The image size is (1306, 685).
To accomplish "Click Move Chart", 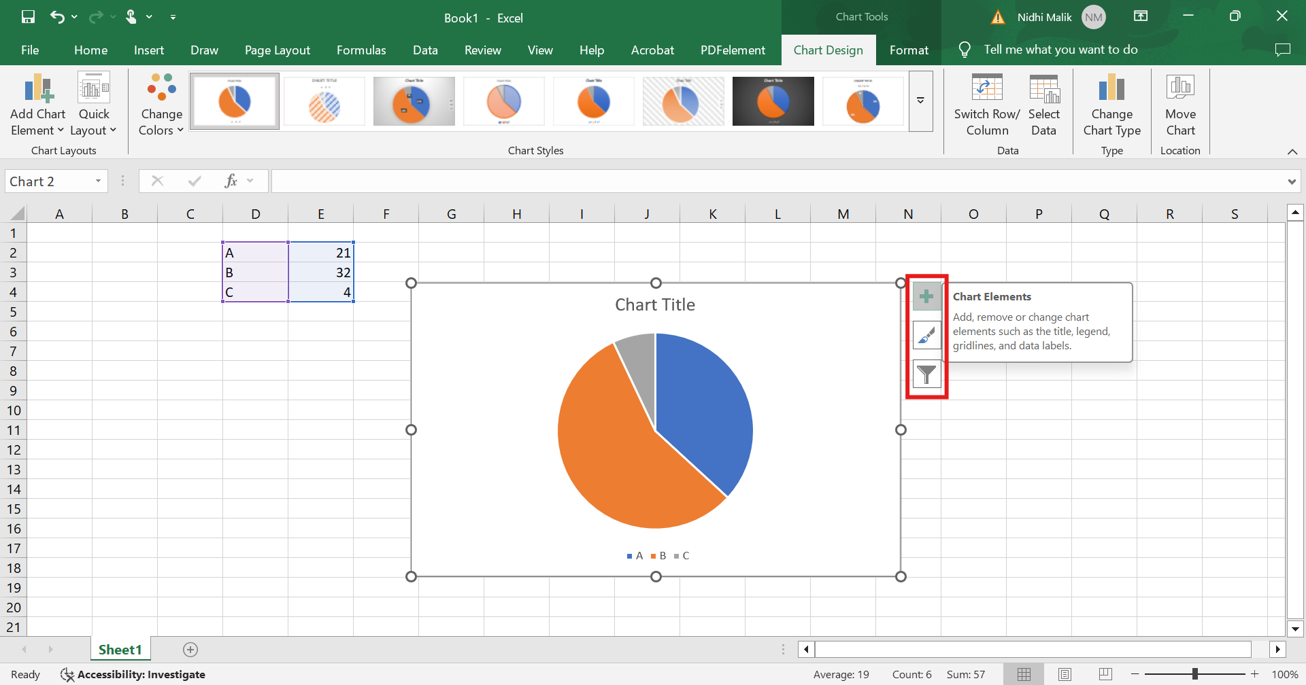I will 1180,105.
